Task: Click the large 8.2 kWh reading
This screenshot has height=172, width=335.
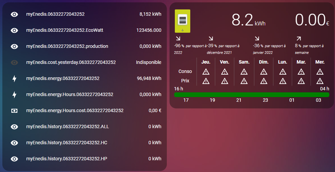Action: coord(248,20)
